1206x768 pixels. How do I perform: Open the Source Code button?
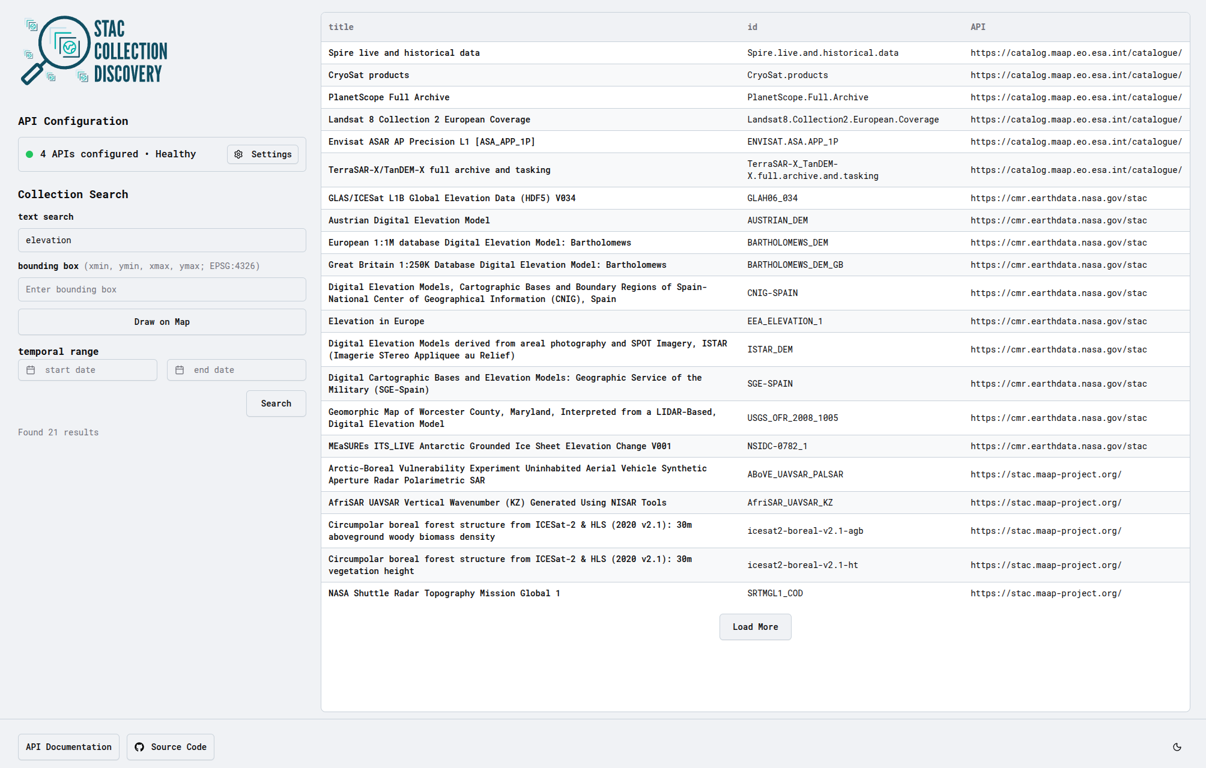(x=171, y=747)
